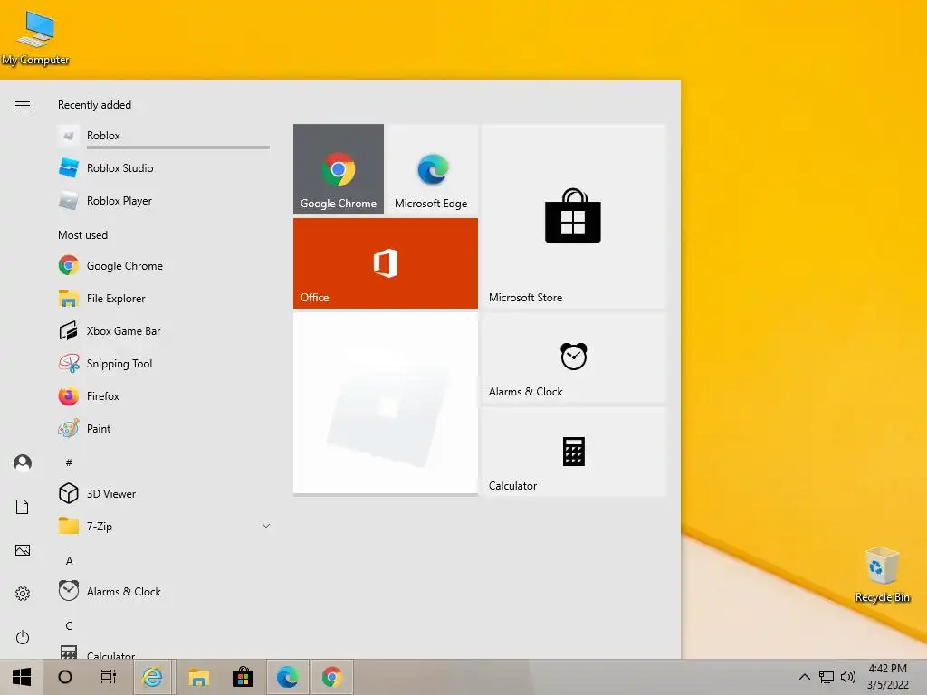Open the network tray icon
This screenshot has height=695, width=927.
point(826,677)
